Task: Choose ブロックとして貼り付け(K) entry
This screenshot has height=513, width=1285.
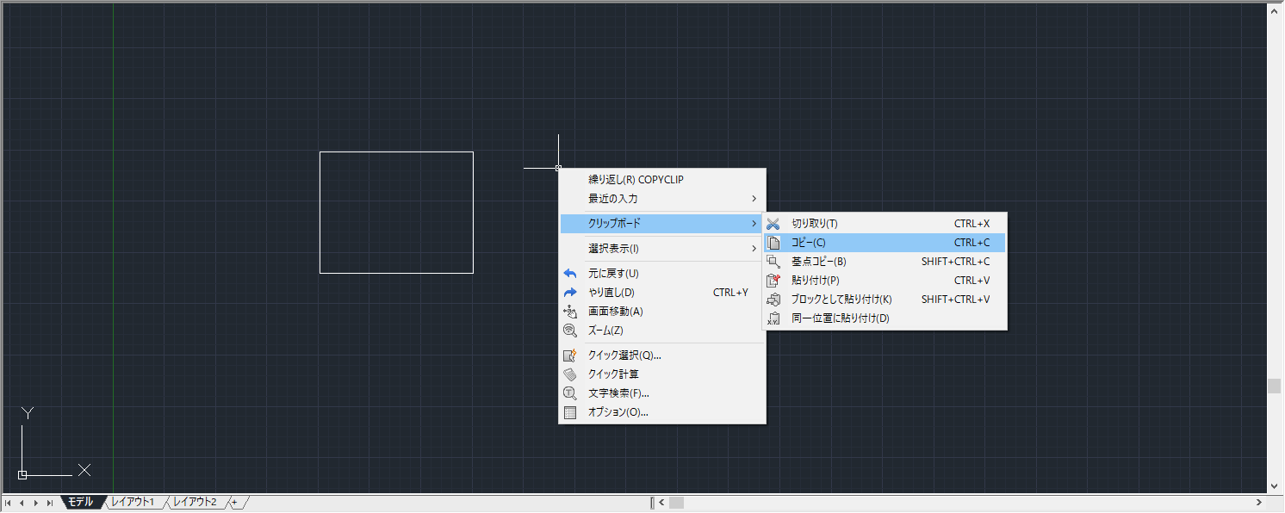Action: [885, 300]
